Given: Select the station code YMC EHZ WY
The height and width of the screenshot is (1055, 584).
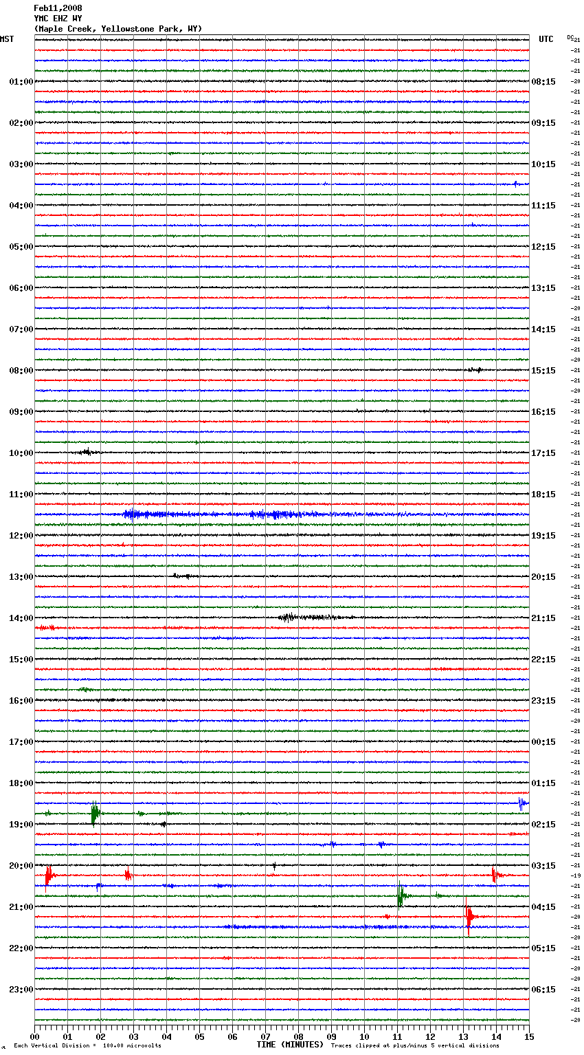Looking at the screenshot, I should 58,19.
